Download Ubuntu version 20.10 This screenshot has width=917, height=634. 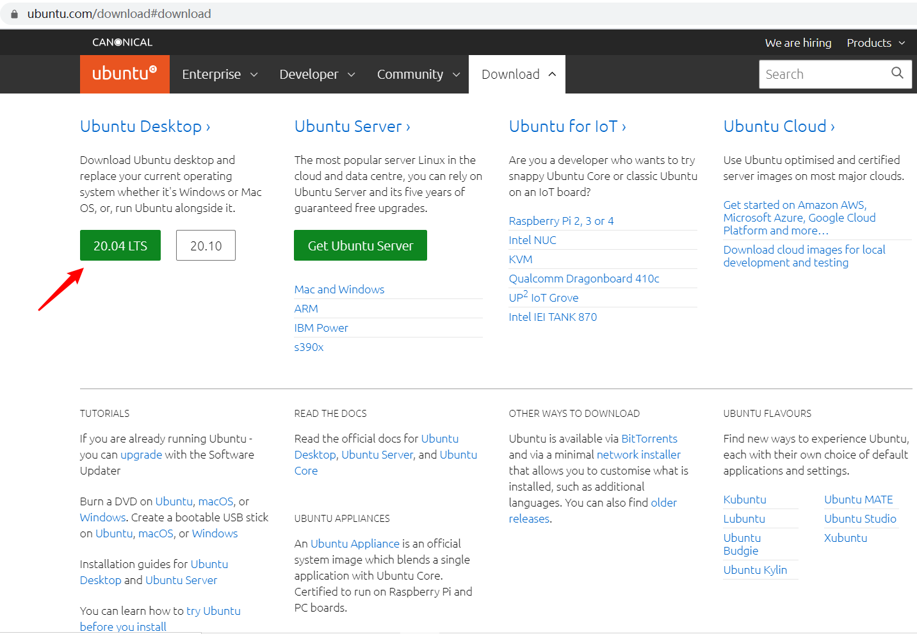[x=206, y=245]
